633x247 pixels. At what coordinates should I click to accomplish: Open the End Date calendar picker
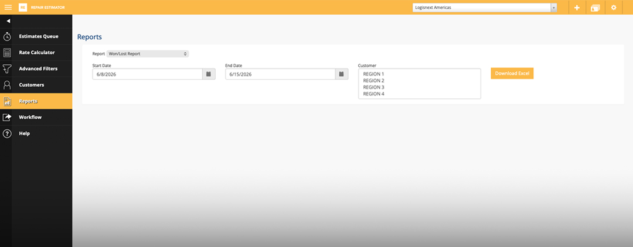(x=342, y=74)
